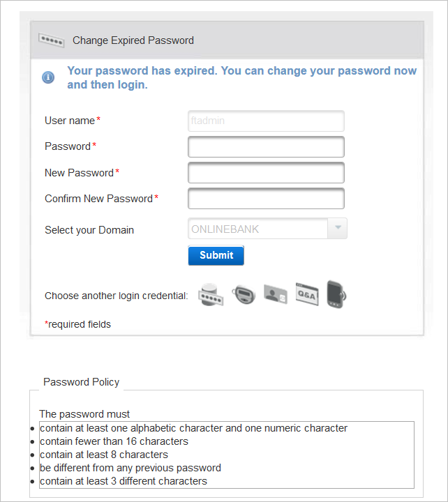Click the 'Your password has expired' message

[241, 77]
